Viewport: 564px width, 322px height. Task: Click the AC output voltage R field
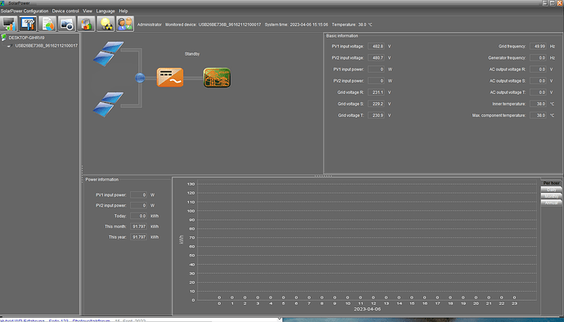pyautogui.click(x=538, y=69)
